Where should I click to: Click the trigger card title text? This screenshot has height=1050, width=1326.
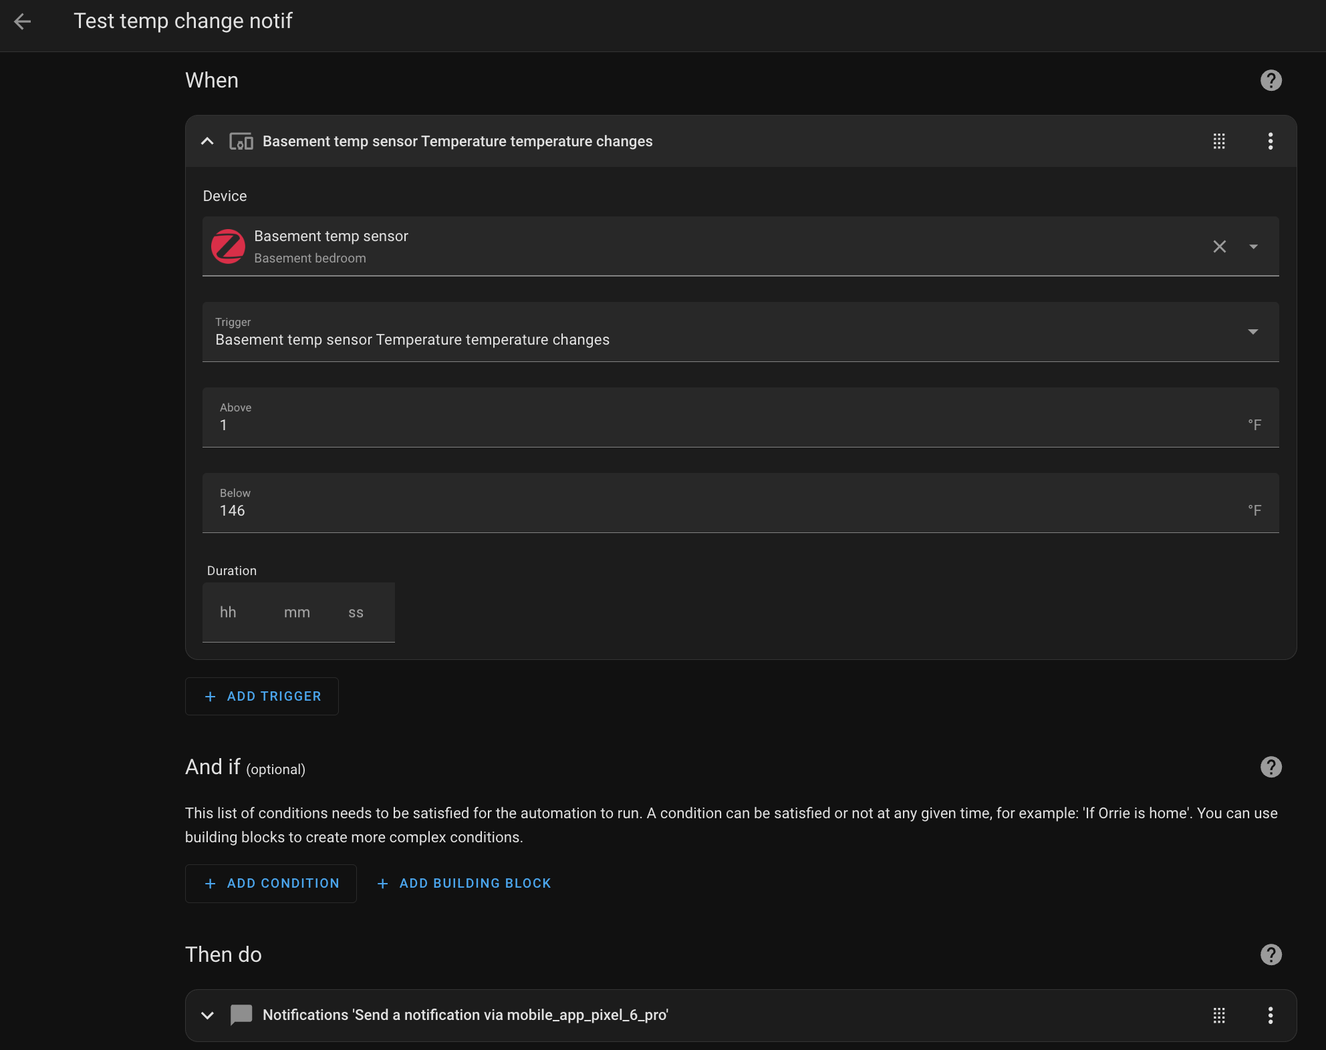click(457, 141)
